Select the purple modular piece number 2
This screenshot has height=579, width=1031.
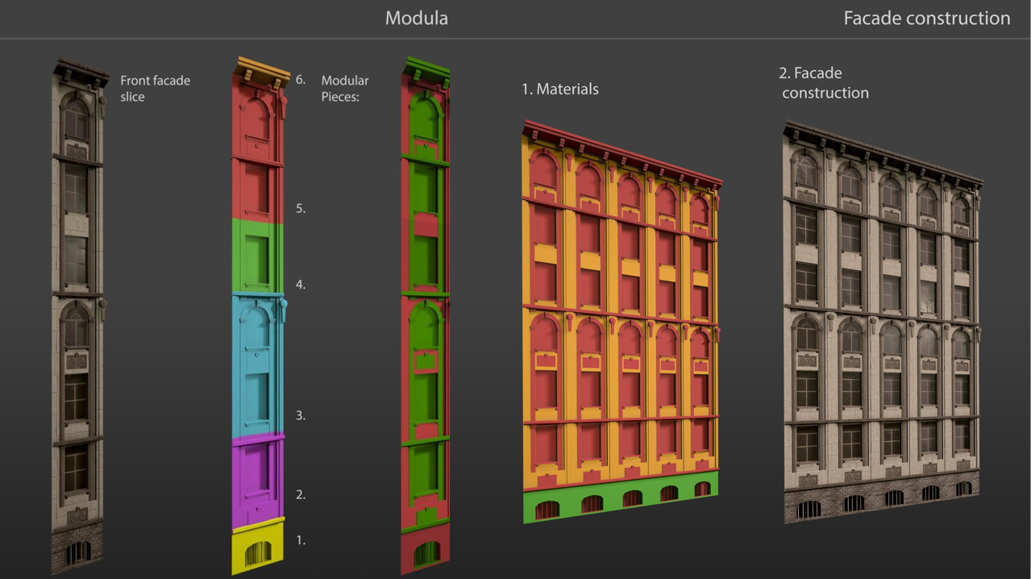258,482
